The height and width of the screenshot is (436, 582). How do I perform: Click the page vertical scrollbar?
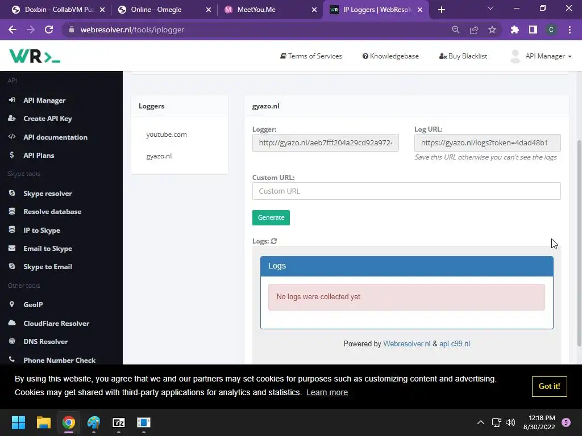tap(579, 243)
